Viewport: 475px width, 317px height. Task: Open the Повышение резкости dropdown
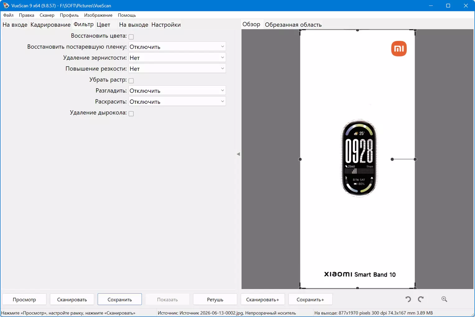pos(177,68)
